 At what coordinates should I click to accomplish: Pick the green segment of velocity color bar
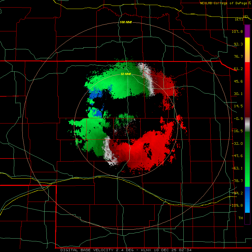click(x=247, y=159)
